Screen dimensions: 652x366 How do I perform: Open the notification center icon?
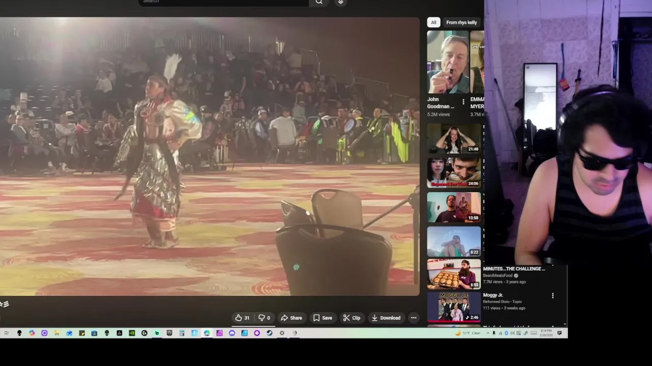[559, 333]
